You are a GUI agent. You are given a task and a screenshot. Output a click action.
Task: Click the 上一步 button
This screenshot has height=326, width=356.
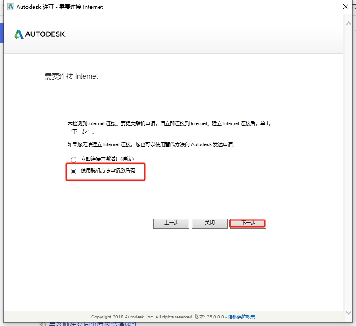[171, 224]
